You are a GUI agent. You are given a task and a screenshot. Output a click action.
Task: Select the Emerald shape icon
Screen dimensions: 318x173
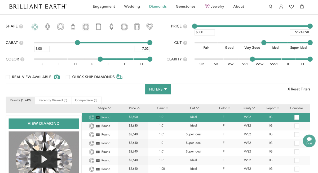(x=98, y=27)
